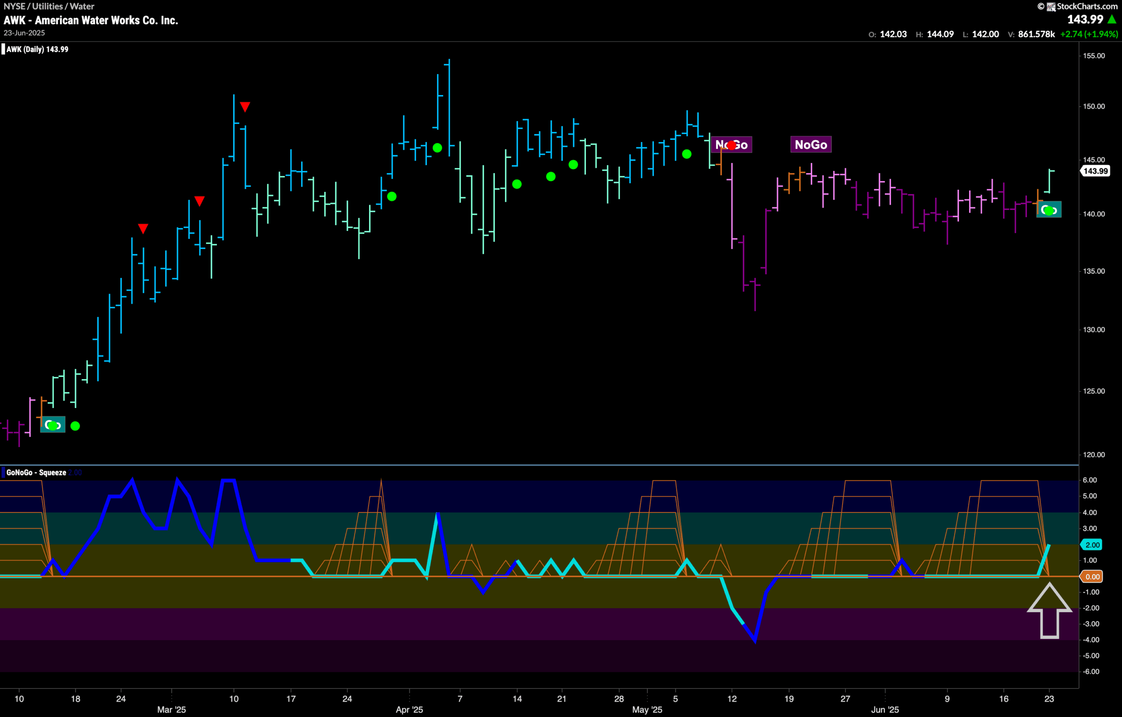Click the 28 date label in April

[619, 699]
